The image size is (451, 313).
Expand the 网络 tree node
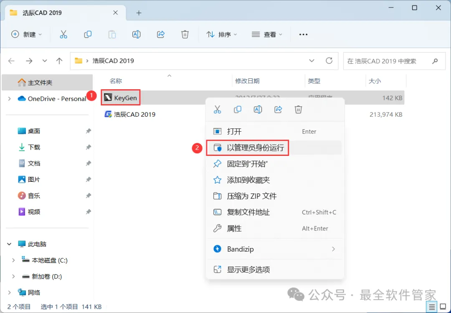click(9, 293)
